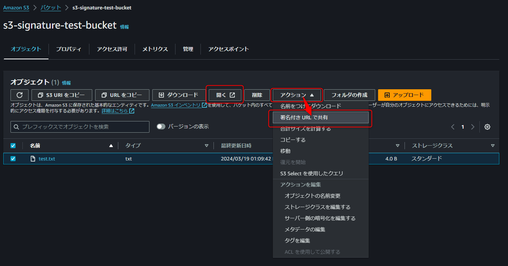The height and width of the screenshot is (266, 508).
Task: Open the test.txt object link
Action: point(47,159)
